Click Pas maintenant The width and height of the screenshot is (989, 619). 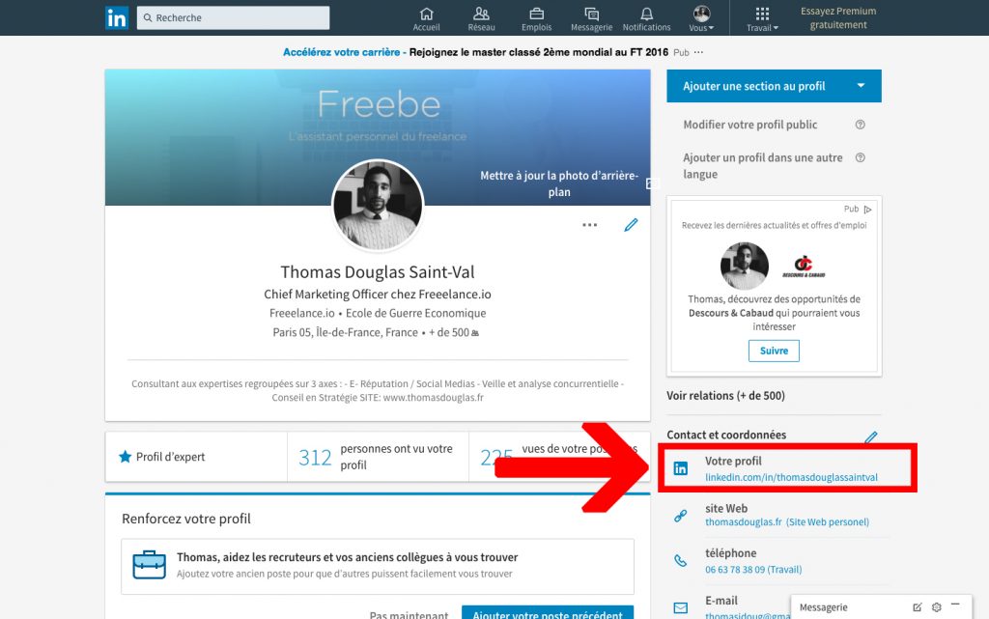(x=409, y=614)
